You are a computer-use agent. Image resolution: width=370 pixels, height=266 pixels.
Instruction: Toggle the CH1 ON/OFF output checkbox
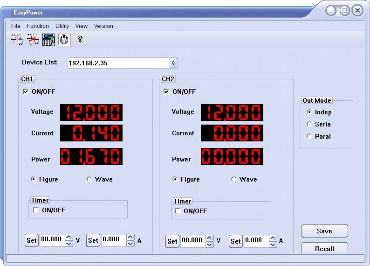[x=26, y=91]
